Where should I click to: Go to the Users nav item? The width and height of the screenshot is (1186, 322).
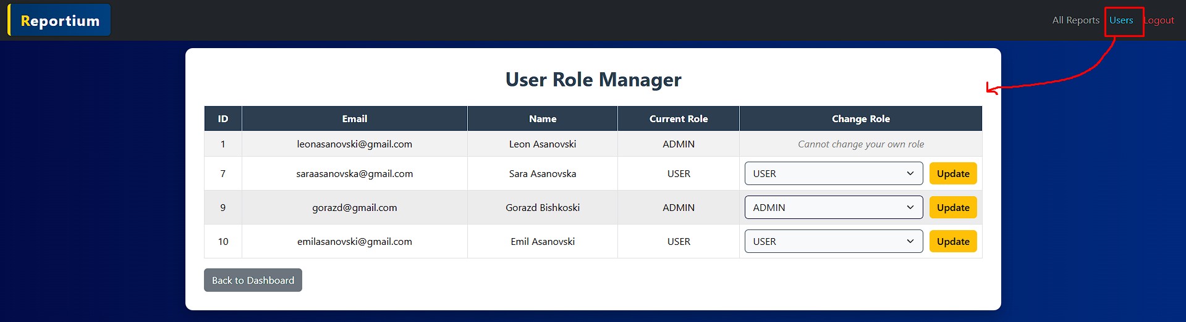(1120, 20)
